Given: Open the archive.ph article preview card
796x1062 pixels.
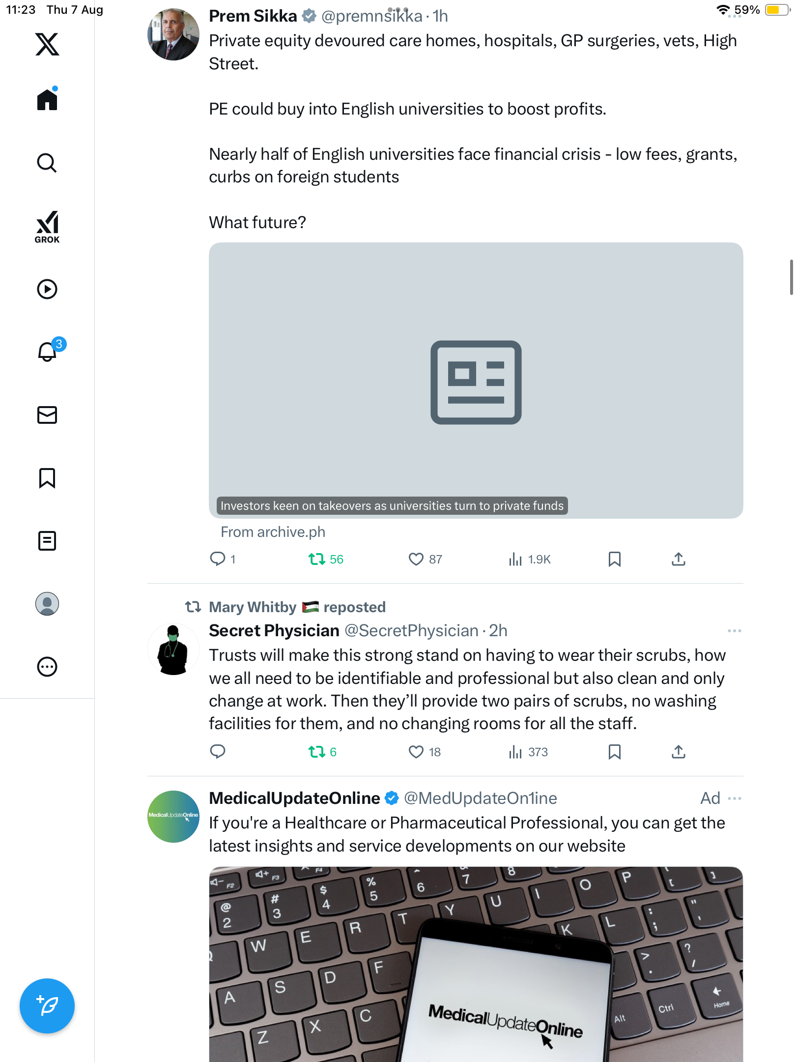Looking at the screenshot, I should (x=476, y=380).
